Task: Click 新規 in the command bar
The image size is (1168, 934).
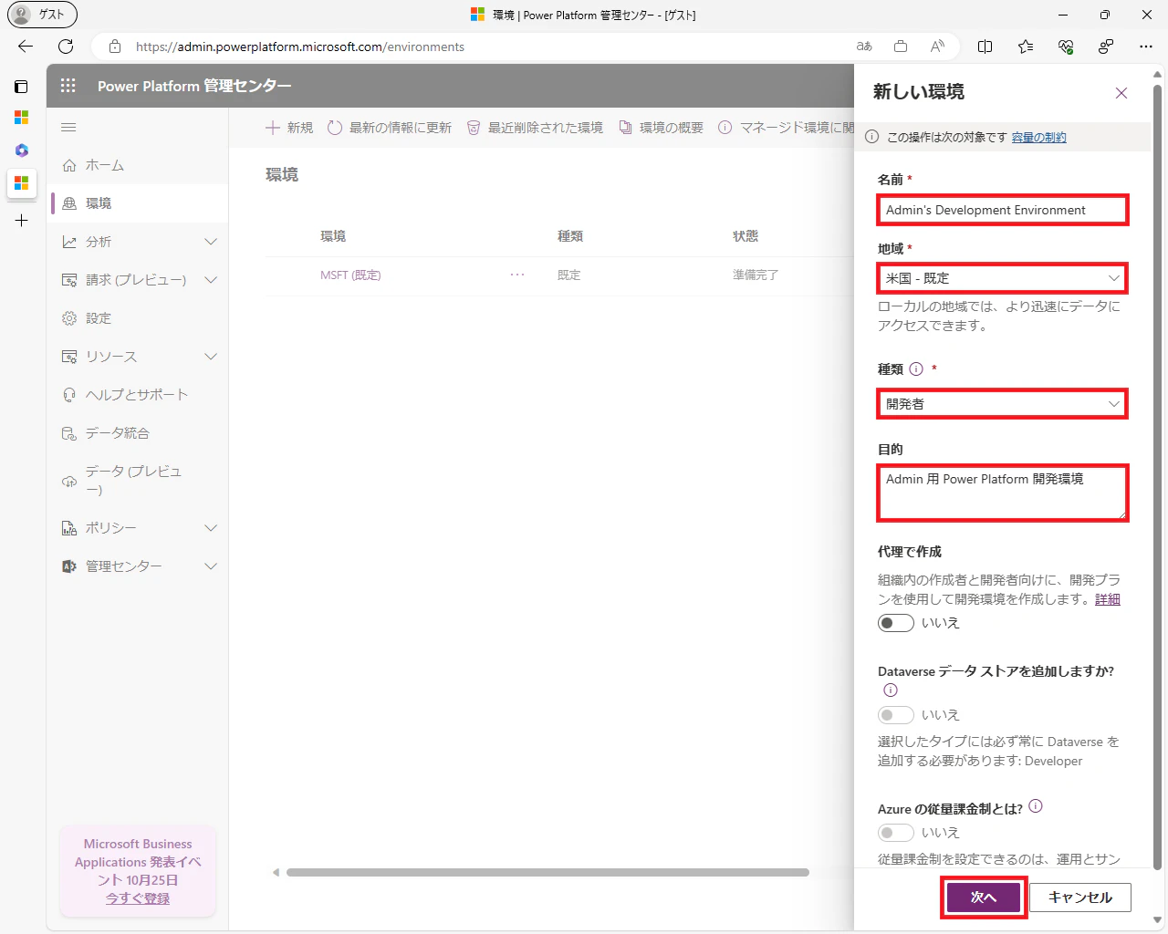Action: [x=289, y=128]
